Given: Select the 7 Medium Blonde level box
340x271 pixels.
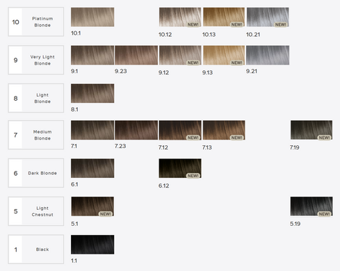Looking at the screenshot, I should [36, 135].
